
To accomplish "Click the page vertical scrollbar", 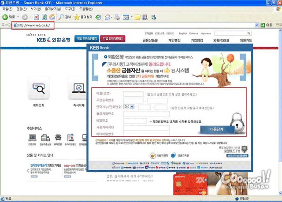I will tap(280, 112).
